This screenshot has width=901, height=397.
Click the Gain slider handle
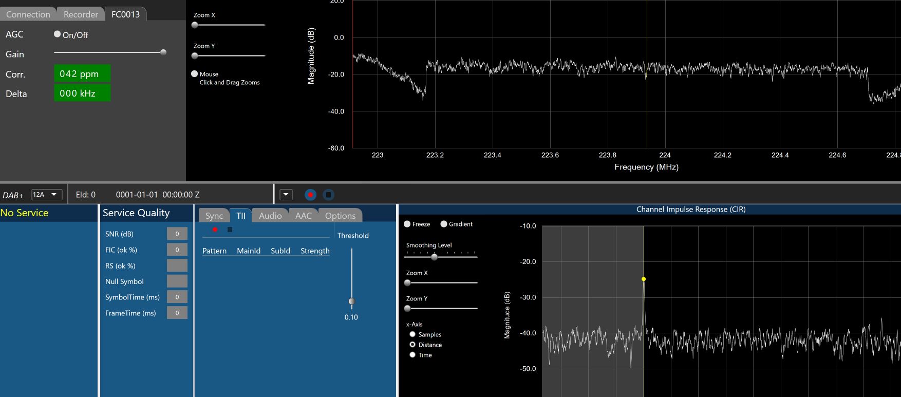tap(163, 52)
